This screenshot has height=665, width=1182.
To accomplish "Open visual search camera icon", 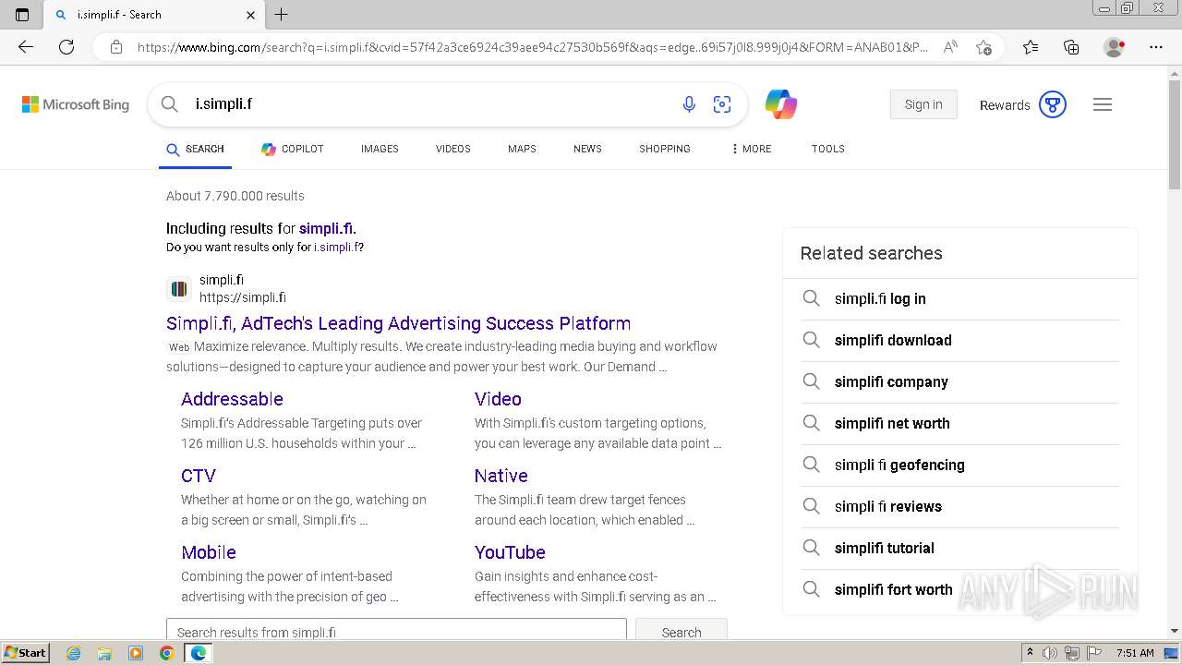I will coord(722,104).
